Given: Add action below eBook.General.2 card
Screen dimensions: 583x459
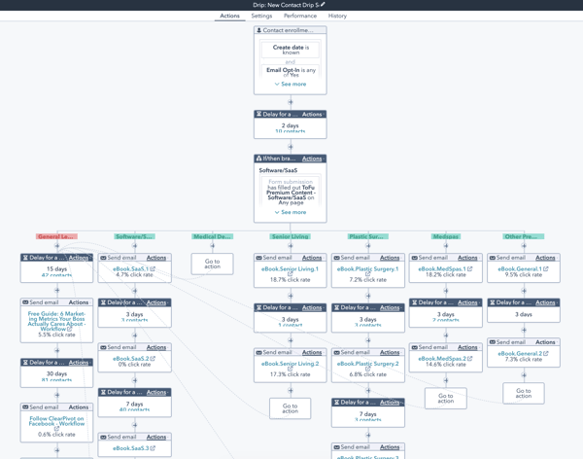Looking at the screenshot, I should click(524, 374).
